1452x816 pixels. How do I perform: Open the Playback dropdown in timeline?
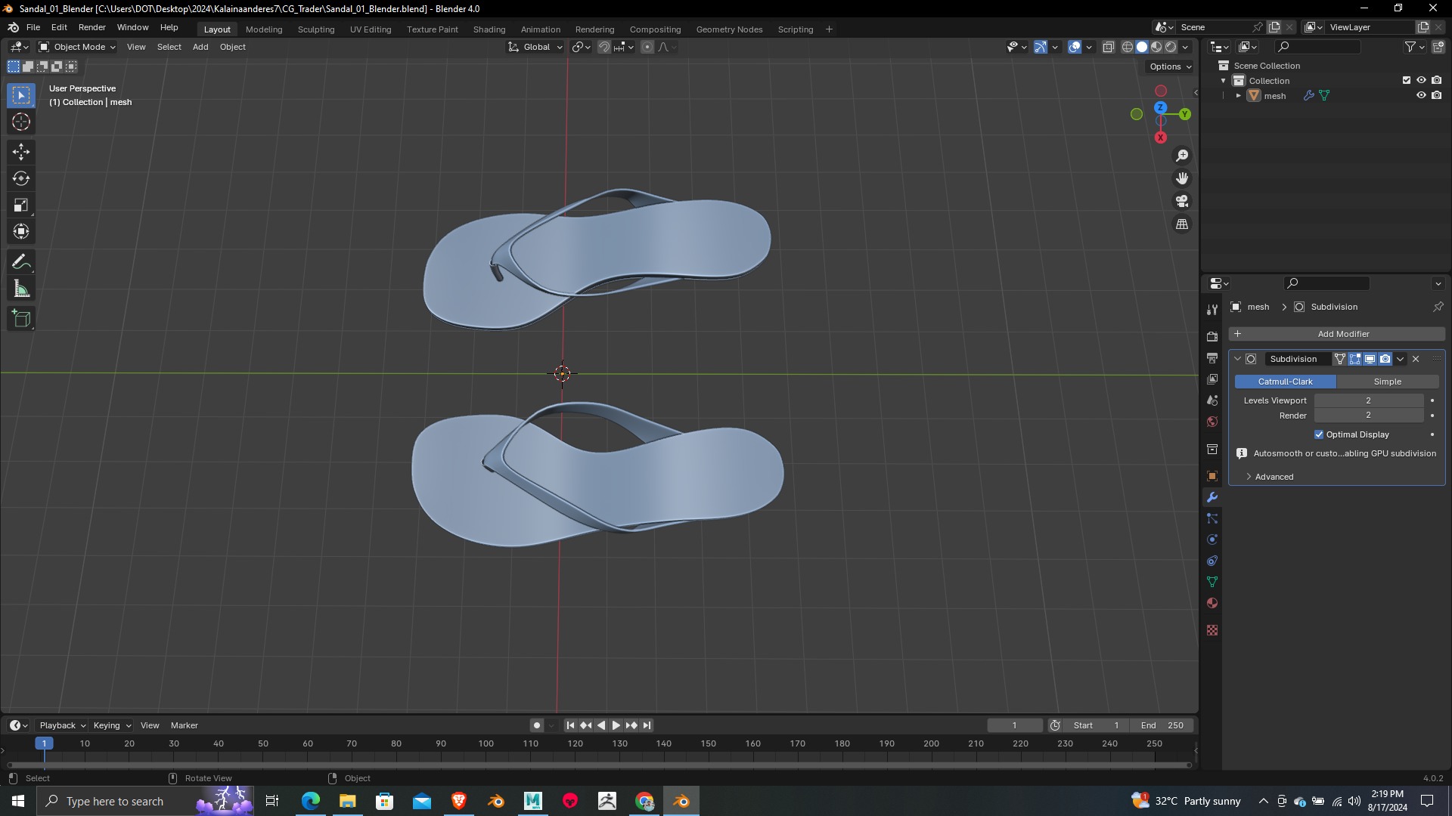click(62, 725)
